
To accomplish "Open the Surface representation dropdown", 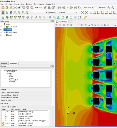I will 69,13.
